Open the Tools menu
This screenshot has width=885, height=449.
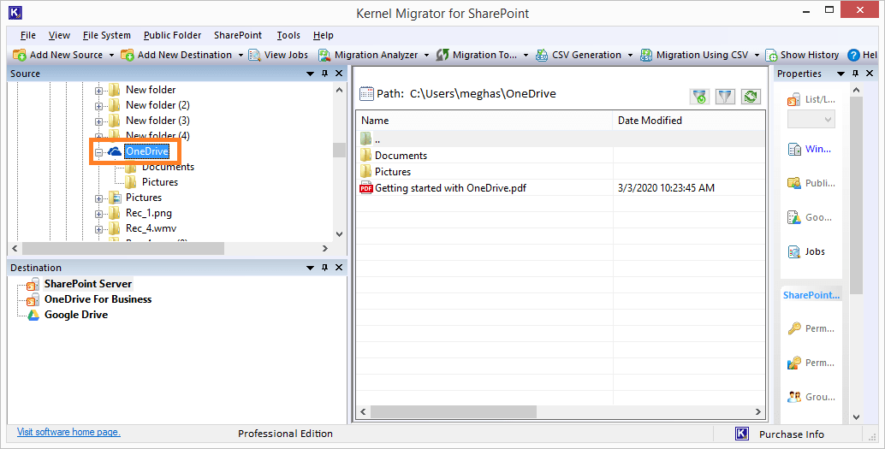288,35
